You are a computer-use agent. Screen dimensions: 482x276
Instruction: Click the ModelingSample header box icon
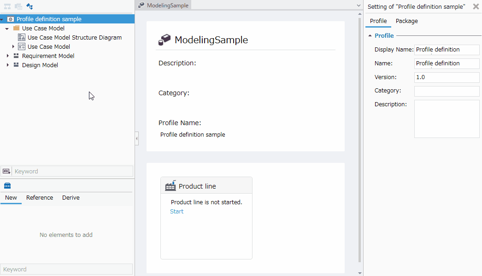point(165,40)
